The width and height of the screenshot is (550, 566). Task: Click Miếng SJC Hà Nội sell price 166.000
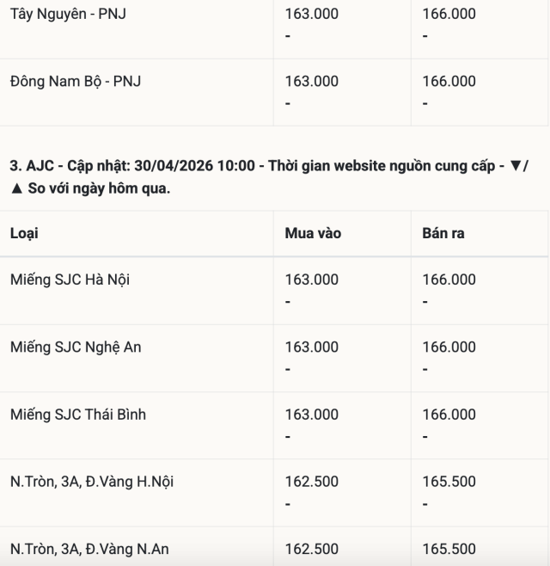click(x=449, y=280)
